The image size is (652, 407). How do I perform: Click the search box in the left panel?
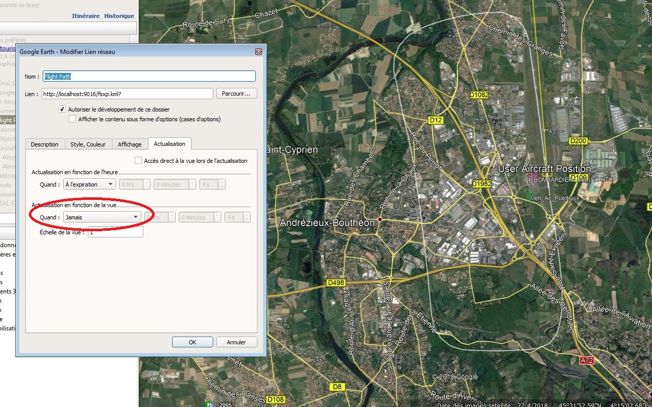pyautogui.click(x=68, y=28)
